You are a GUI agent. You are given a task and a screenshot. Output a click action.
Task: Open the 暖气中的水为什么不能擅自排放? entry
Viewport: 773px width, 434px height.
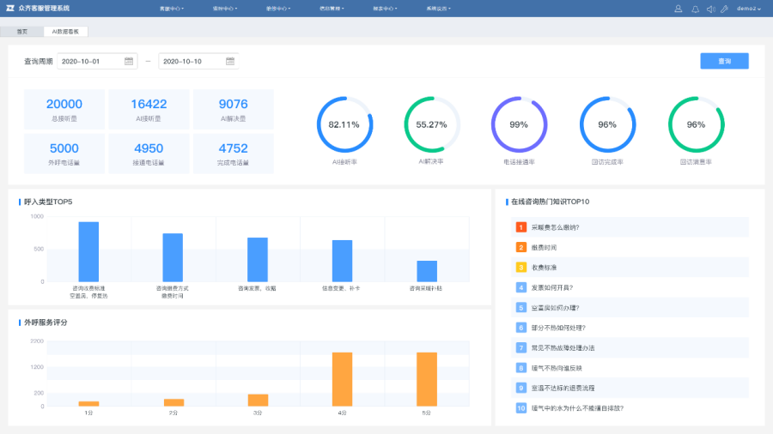click(630, 408)
